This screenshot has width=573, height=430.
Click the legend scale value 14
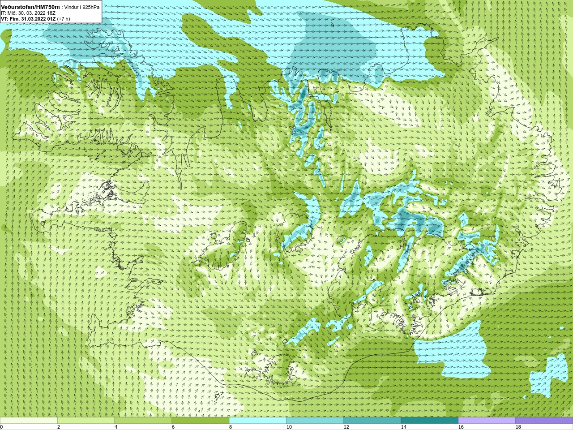tap(403, 427)
